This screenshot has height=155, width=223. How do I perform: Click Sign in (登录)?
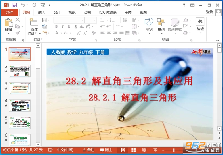(209, 12)
